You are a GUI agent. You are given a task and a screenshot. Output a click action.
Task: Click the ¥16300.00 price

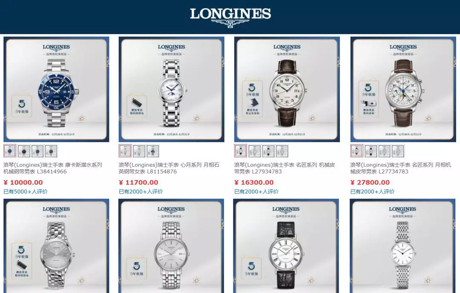[254, 182]
